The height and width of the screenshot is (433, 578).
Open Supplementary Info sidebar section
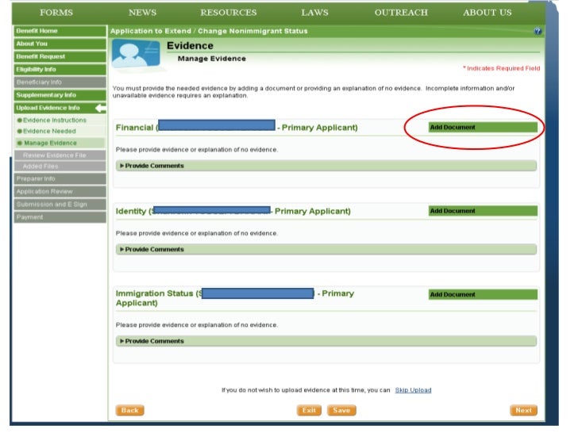click(x=60, y=95)
